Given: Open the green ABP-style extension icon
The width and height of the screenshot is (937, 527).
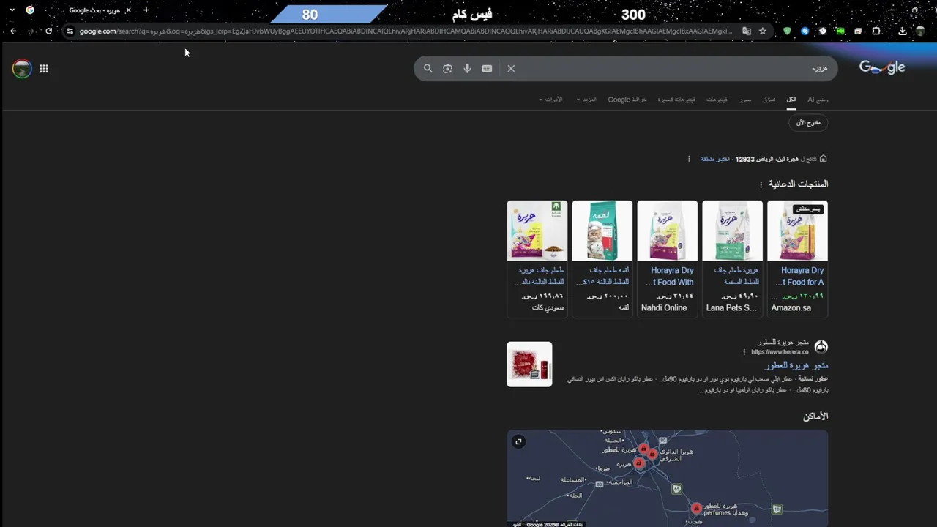Looking at the screenshot, I should click(x=840, y=31).
